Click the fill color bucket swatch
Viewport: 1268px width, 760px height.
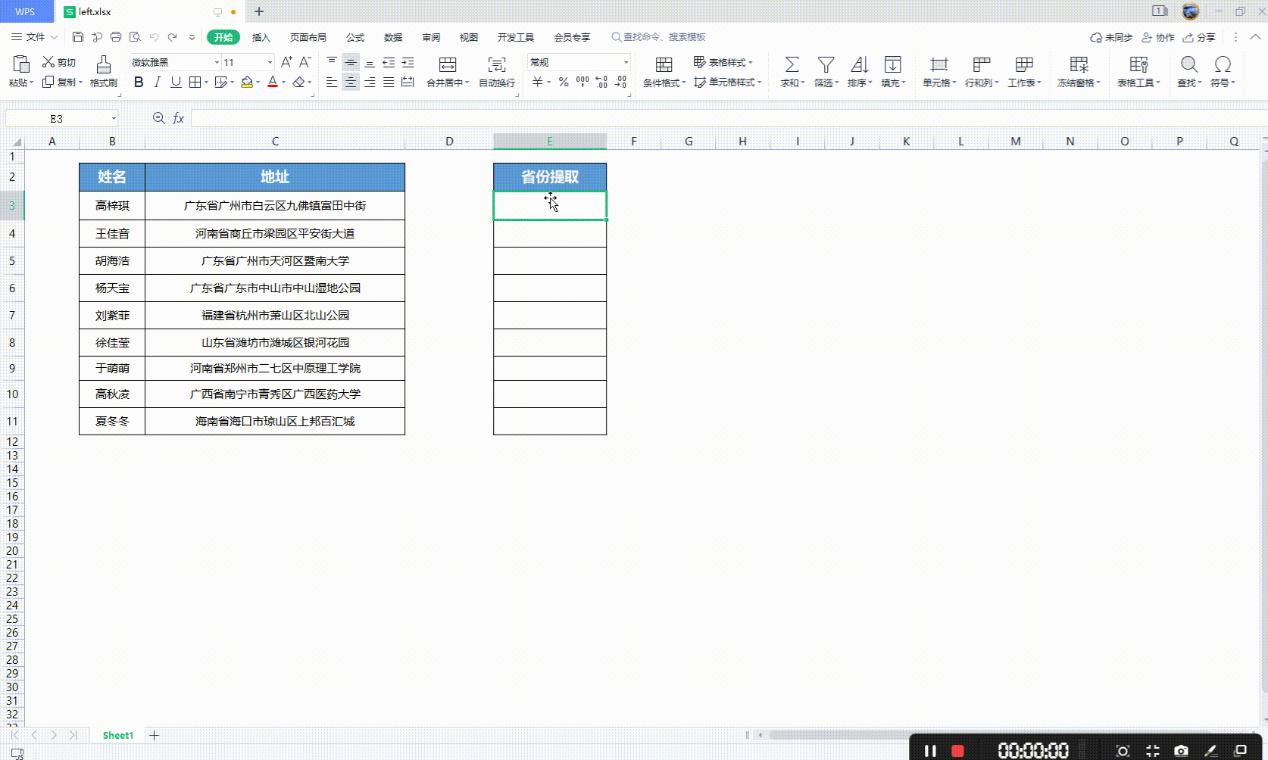tap(247, 82)
